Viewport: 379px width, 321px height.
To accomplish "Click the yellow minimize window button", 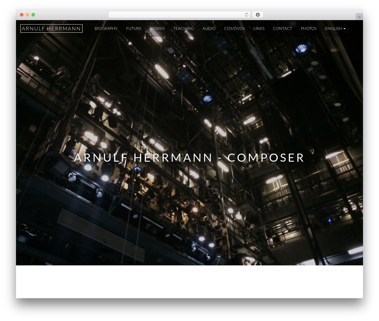I will pos(28,15).
